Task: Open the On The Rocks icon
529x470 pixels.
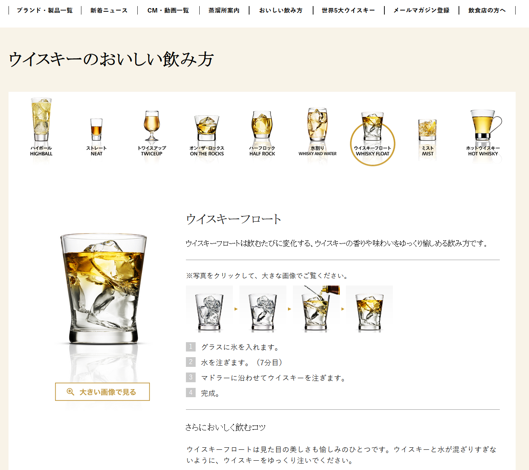Action: [207, 135]
